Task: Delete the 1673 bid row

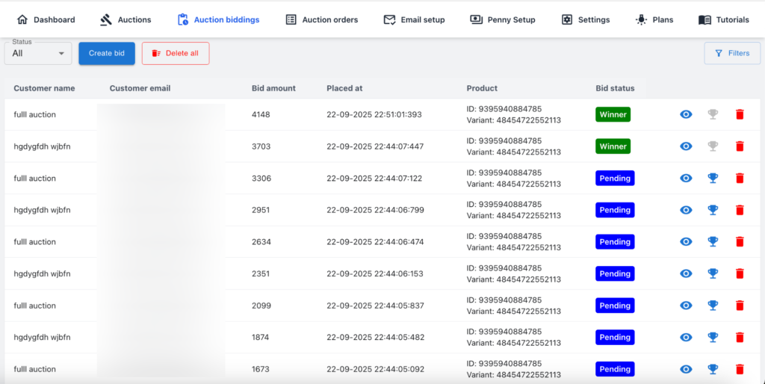Action: tap(740, 369)
